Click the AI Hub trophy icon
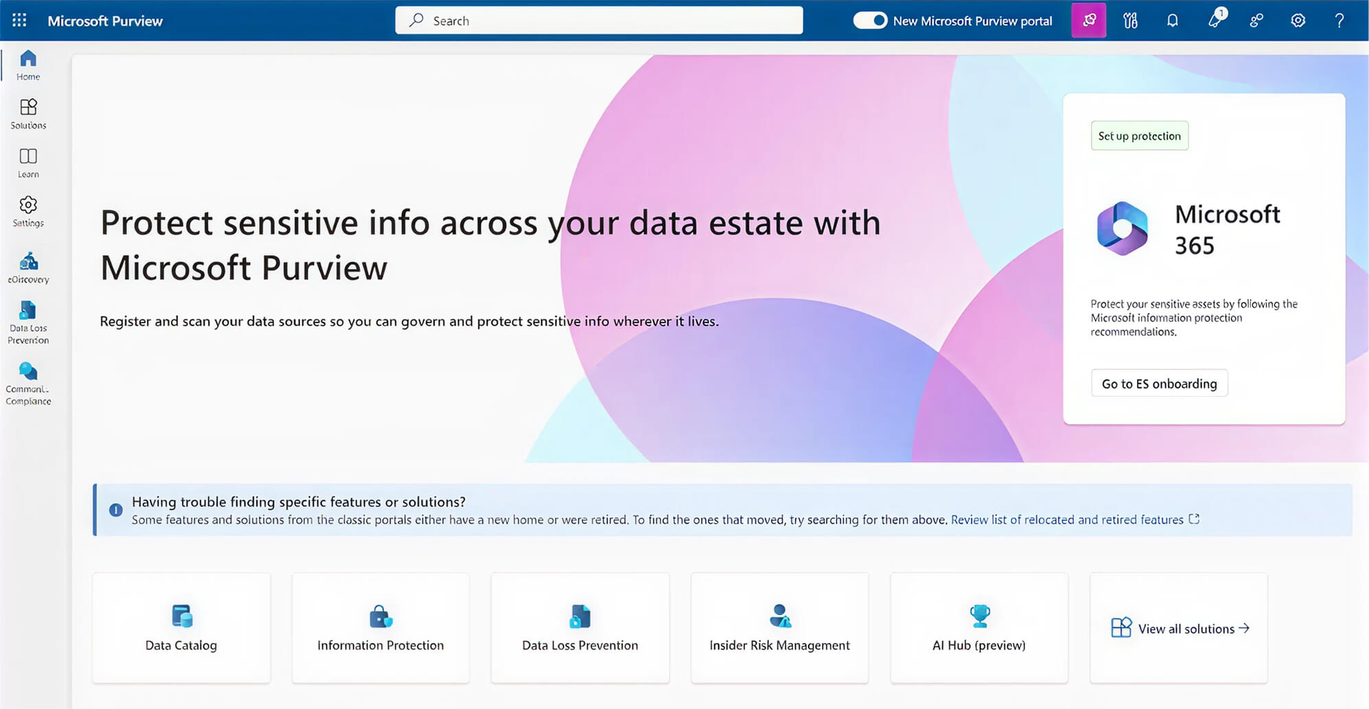 [x=980, y=616]
